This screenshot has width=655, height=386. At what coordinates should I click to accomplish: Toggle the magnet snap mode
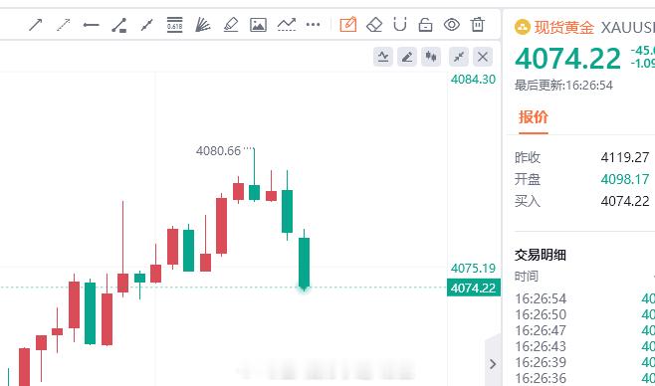pos(400,25)
